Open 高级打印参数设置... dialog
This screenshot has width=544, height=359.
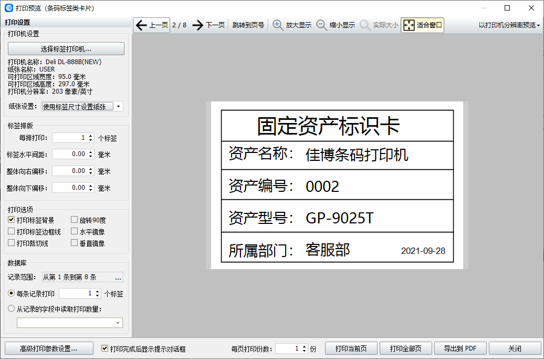49,348
